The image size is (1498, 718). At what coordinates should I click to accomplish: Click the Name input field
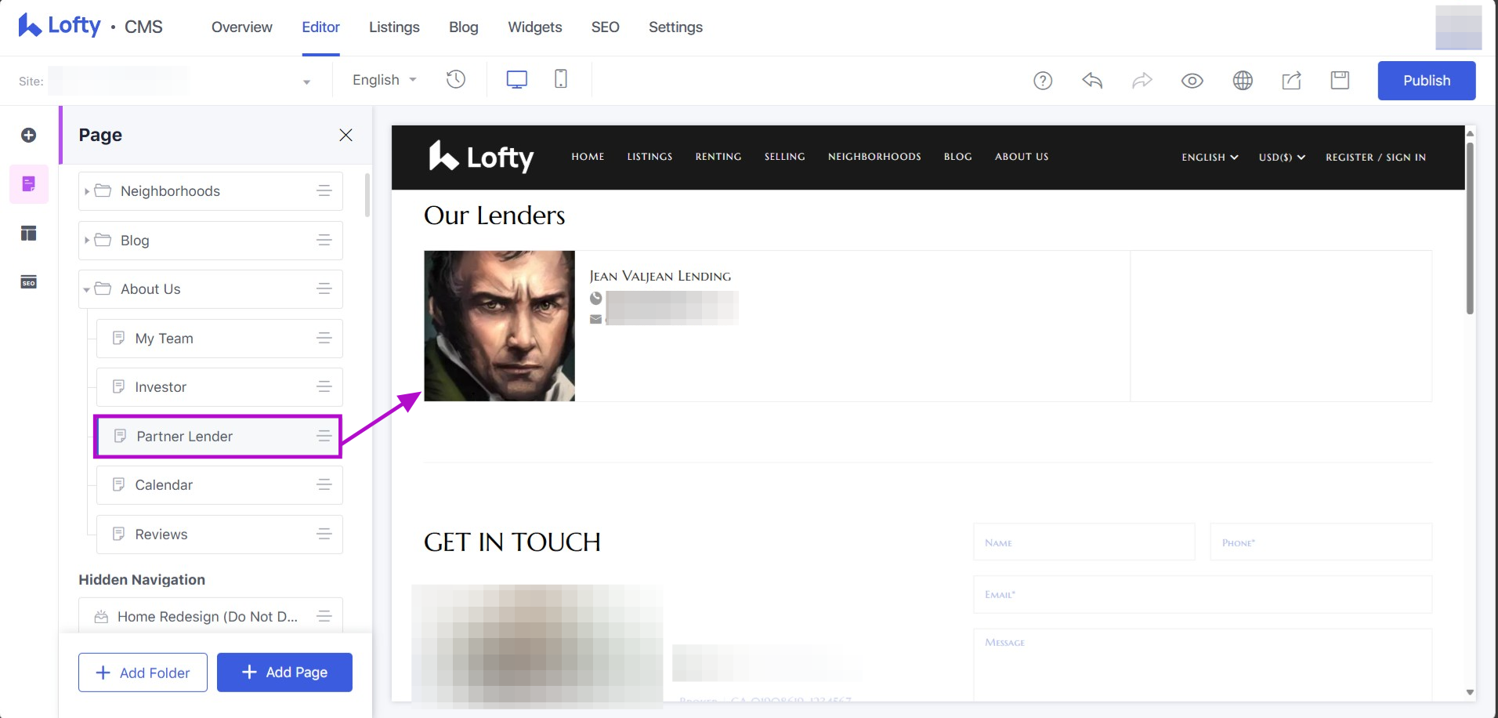point(1084,542)
